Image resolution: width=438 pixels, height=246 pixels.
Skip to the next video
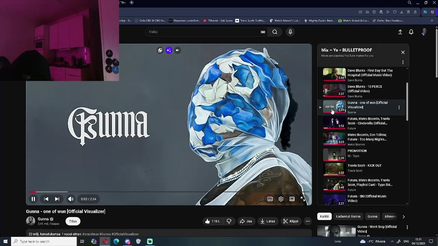pos(57,199)
